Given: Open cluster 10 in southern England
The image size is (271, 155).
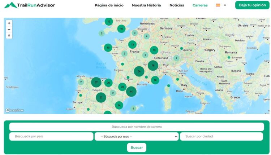Looking at the screenshot, I should point(121,29).
